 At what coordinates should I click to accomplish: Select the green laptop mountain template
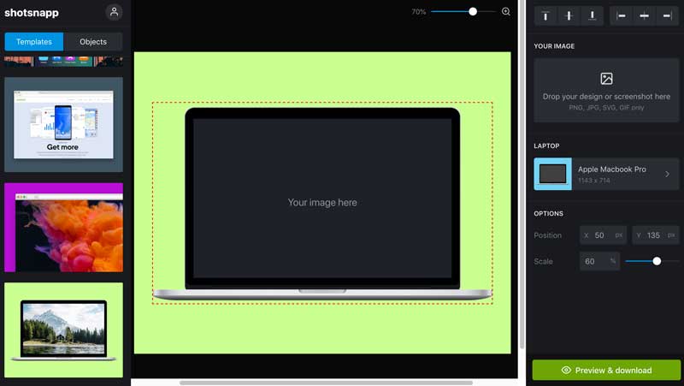coord(63,330)
